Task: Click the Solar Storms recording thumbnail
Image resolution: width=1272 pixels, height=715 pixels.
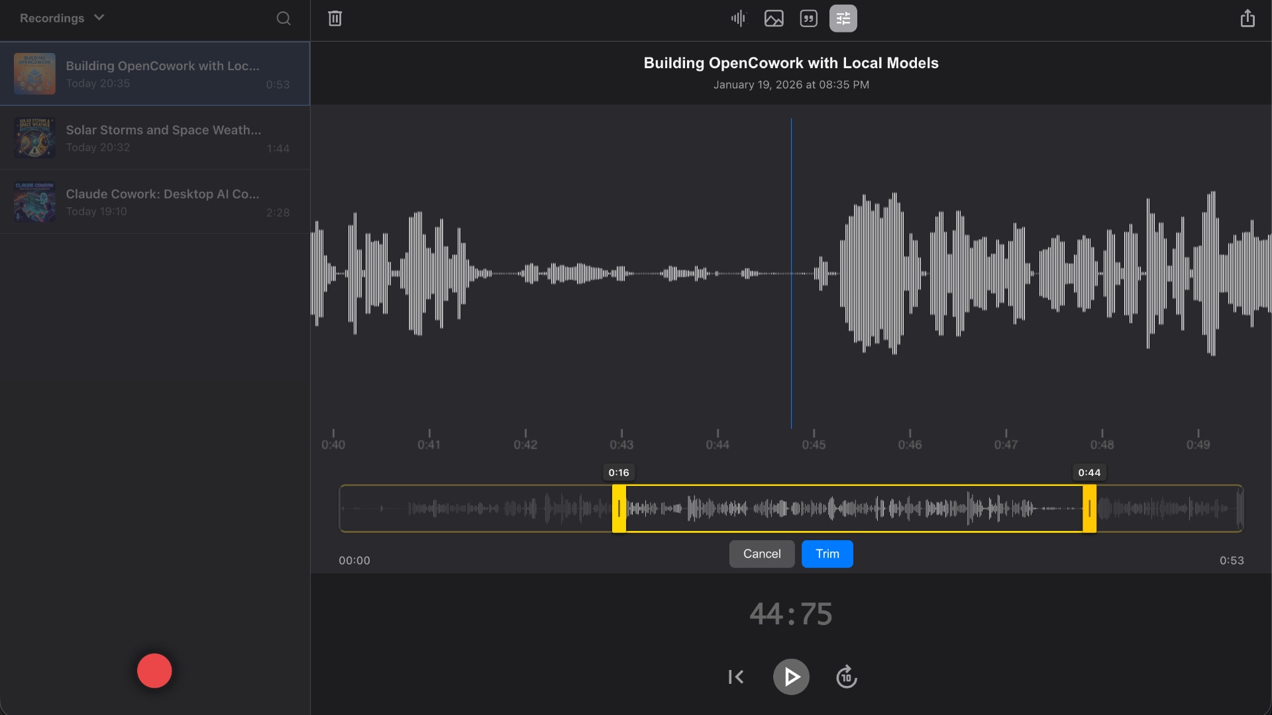Action: click(x=34, y=138)
